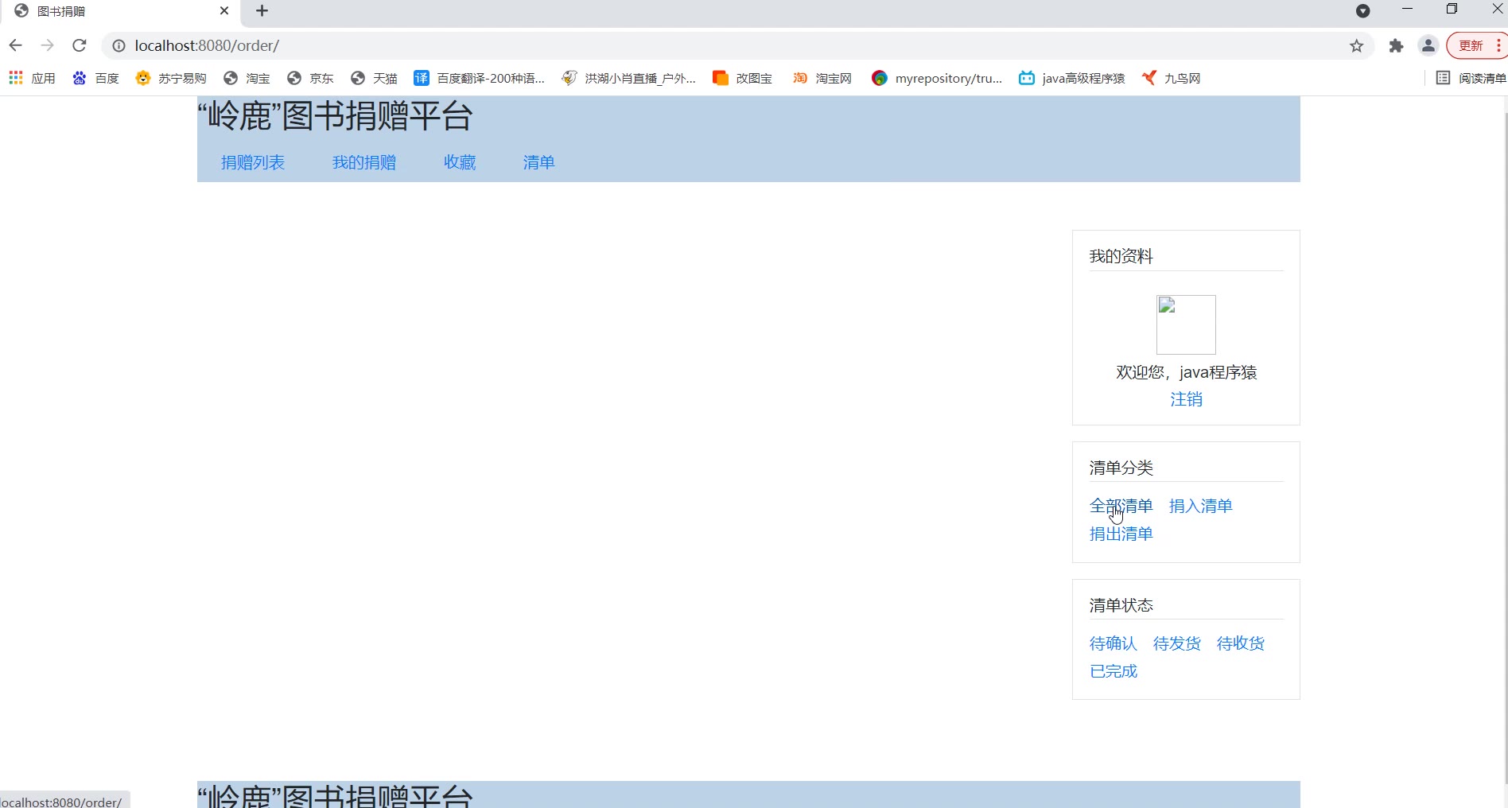The image size is (1508, 808).
Task: Open the 应用 apps grid shortcut
Action: 32,78
